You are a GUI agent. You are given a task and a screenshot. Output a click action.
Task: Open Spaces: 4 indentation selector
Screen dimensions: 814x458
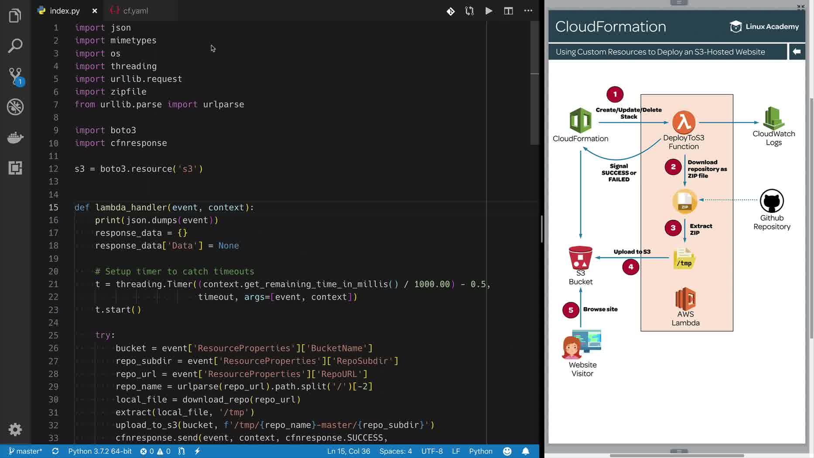(x=395, y=451)
